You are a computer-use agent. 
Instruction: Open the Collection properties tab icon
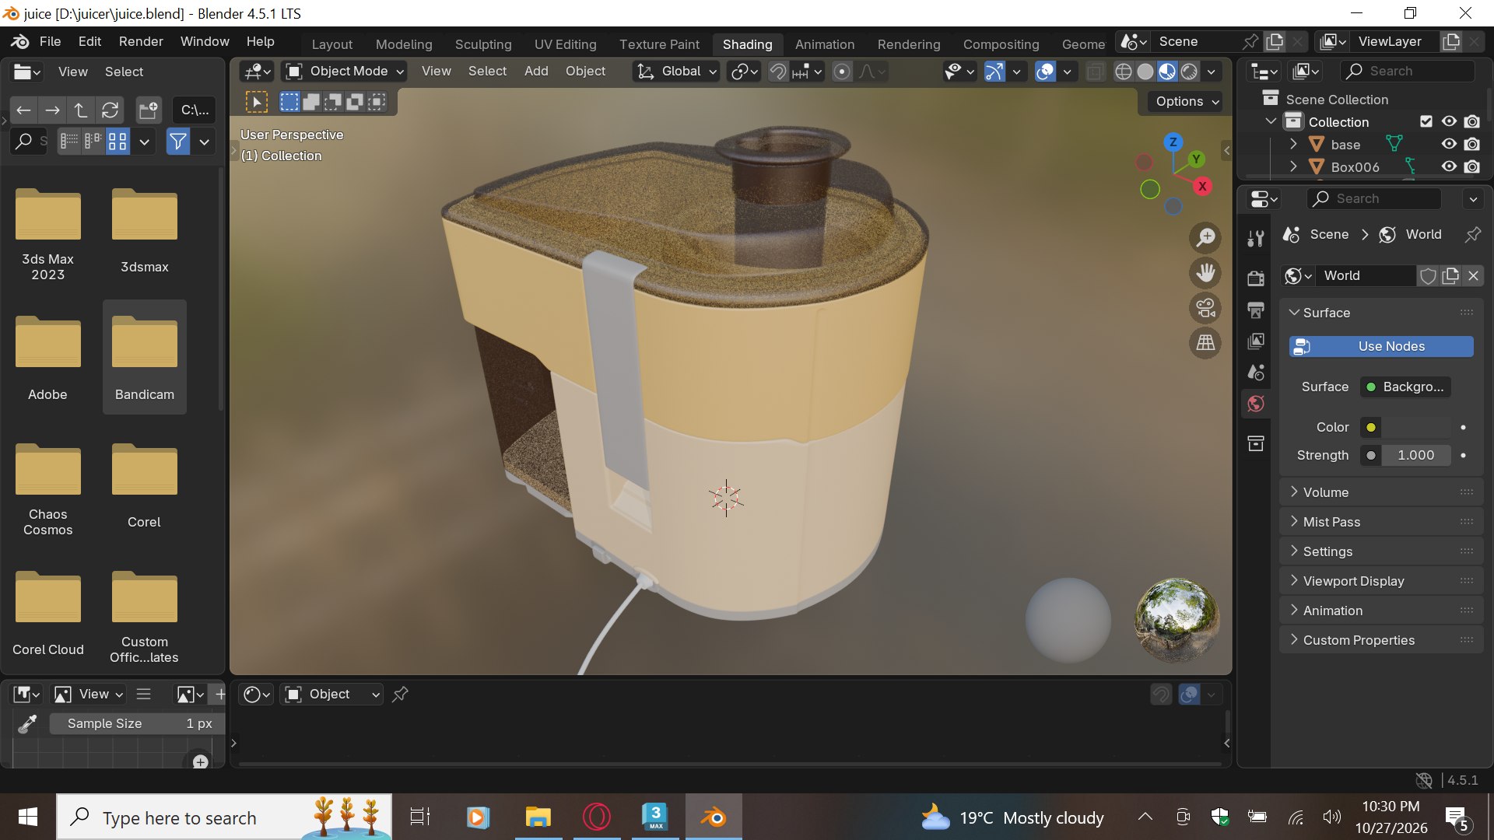(1255, 443)
